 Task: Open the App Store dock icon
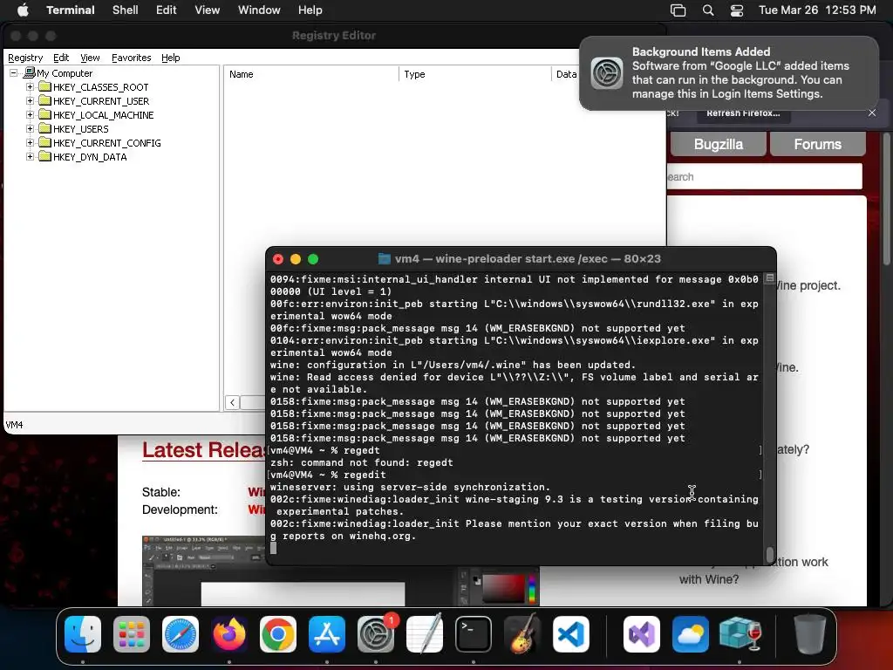[x=327, y=634]
